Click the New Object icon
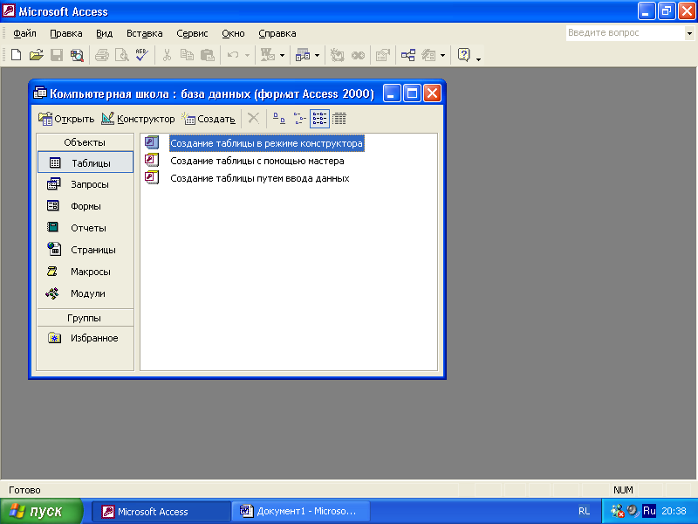The image size is (698, 524). point(428,55)
